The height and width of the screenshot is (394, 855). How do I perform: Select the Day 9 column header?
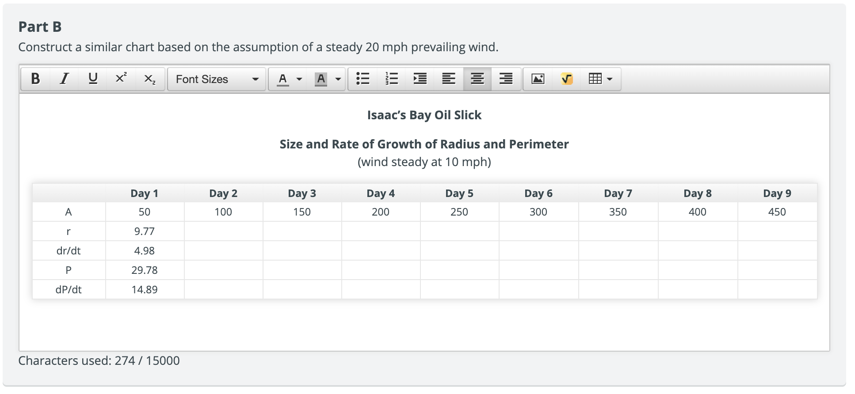pyautogui.click(x=777, y=193)
